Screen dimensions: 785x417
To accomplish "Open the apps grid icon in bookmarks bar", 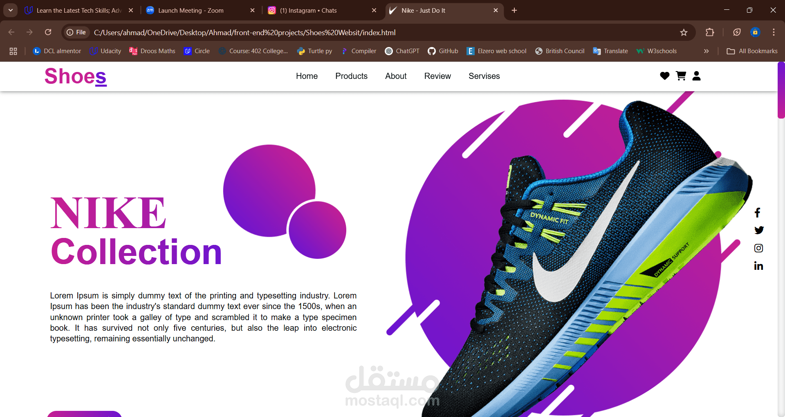I will pos(13,51).
